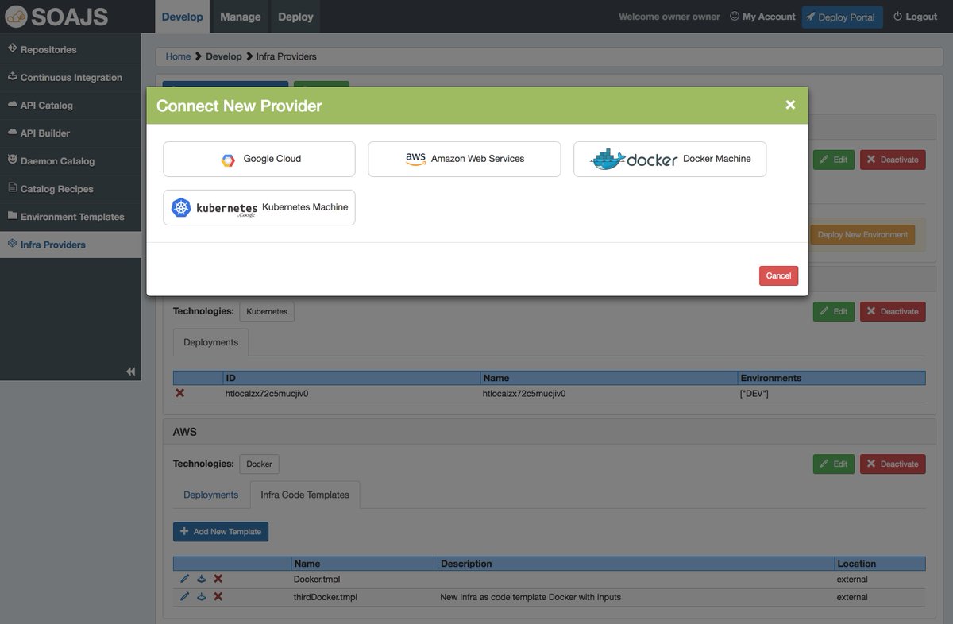Open Catalog Recipes in sidebar

click(x=71, y=188)
